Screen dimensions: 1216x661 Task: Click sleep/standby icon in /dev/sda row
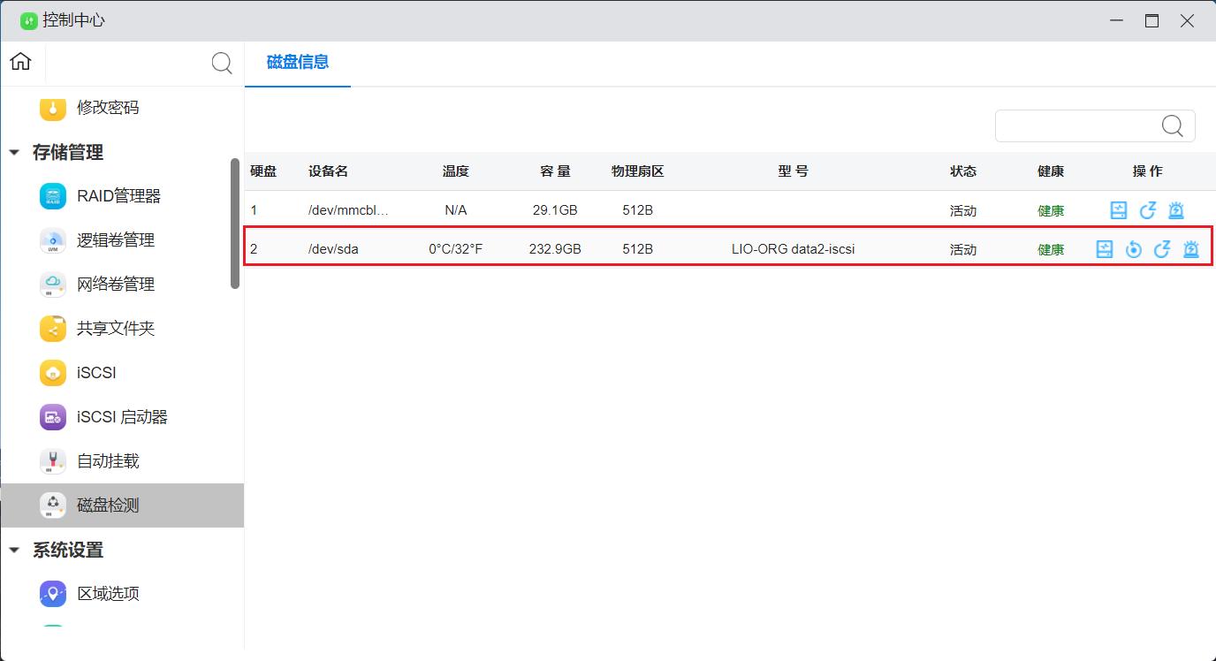pyautogui.click(x=1162, y=249)
